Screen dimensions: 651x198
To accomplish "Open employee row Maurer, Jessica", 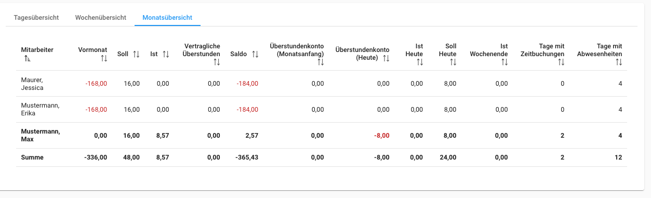I will (322, 84).
